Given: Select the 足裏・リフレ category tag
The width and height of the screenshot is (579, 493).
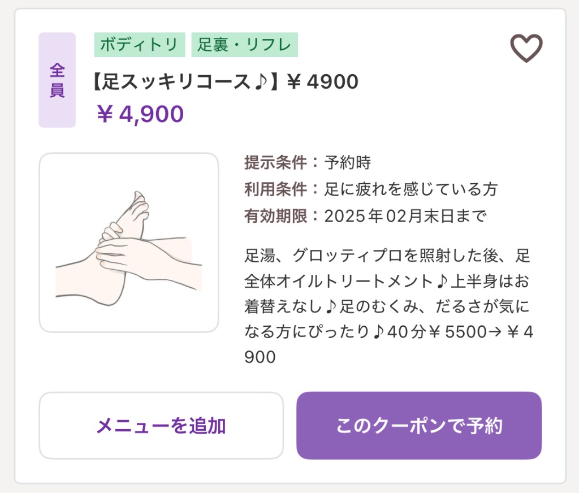Looking at the screenshot, I should (244, 45).
